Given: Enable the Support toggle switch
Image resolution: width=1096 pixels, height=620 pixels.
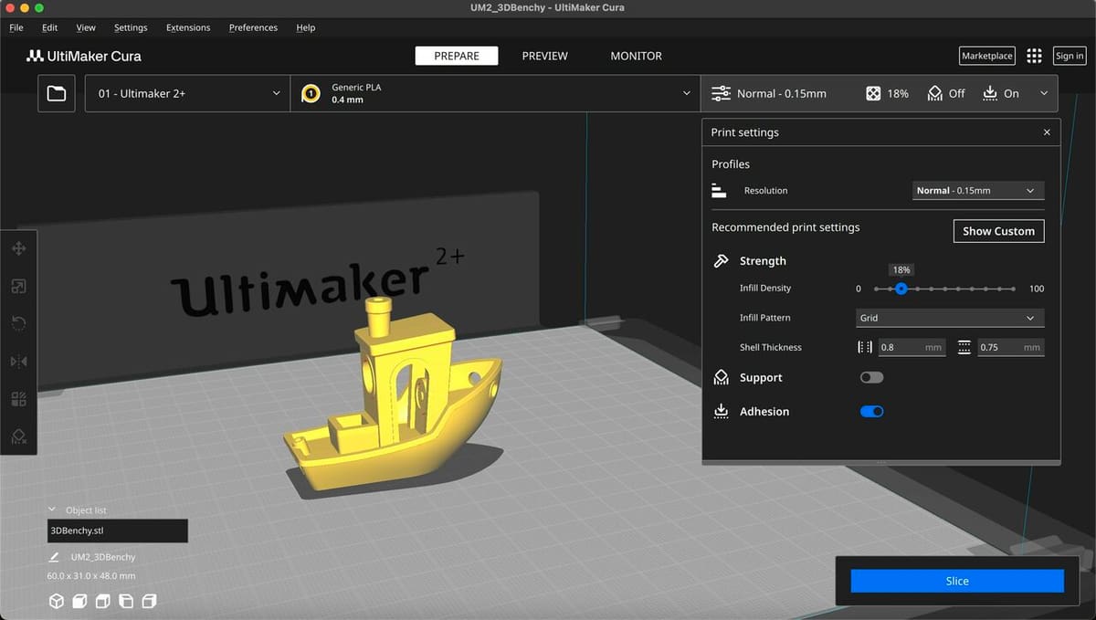Looking at the screenshot, I should coord(871,377).
